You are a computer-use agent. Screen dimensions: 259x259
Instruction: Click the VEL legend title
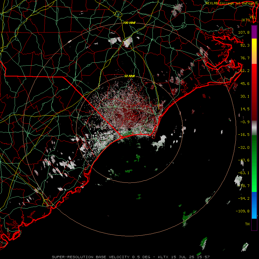[x=253, y=17]
